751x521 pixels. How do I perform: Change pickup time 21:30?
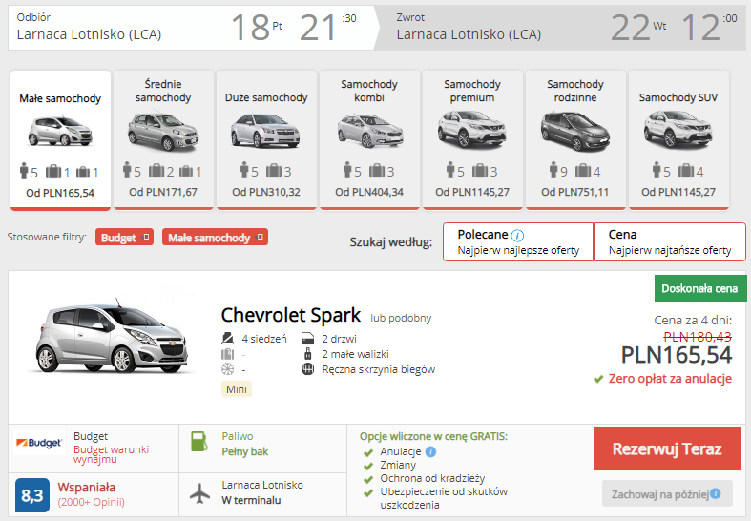(x=328, y=28)
